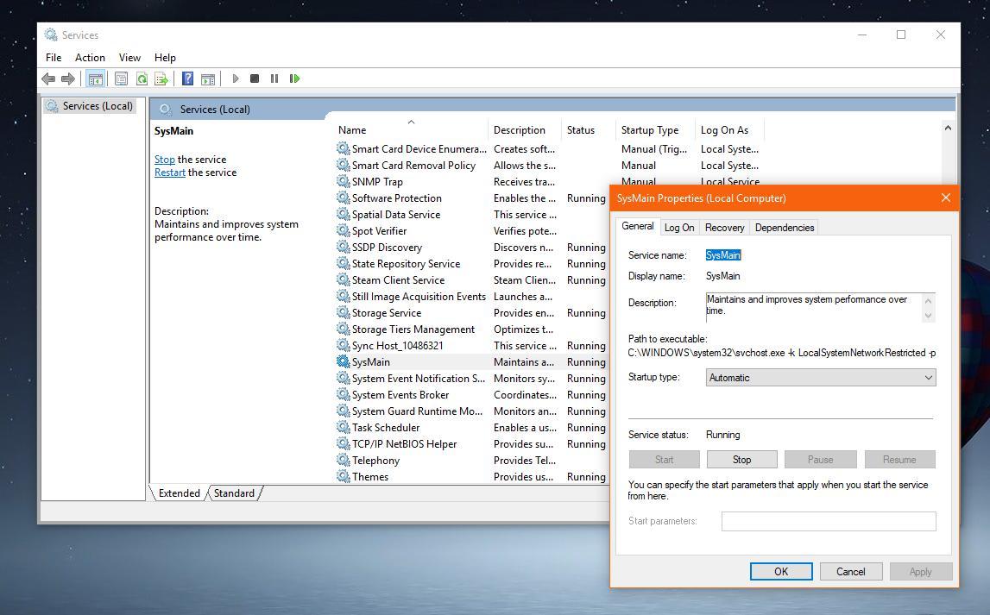Image resolution: width=990 pixels, height=615 pixels.
Task: Click the Restart Service toolbar icon
Action: tap(294, 78)
